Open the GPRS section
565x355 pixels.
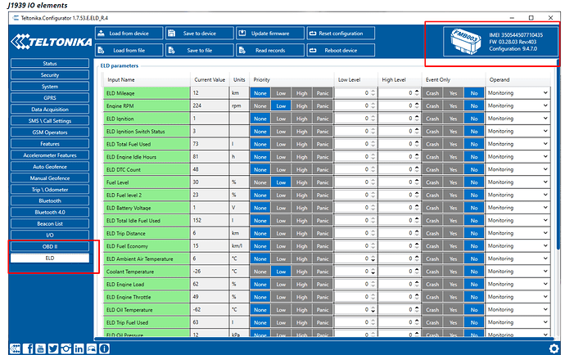(50, 97)
